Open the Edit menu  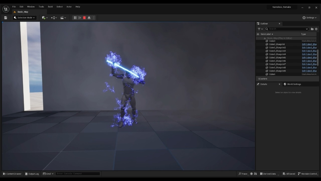(x=22, y=7)
